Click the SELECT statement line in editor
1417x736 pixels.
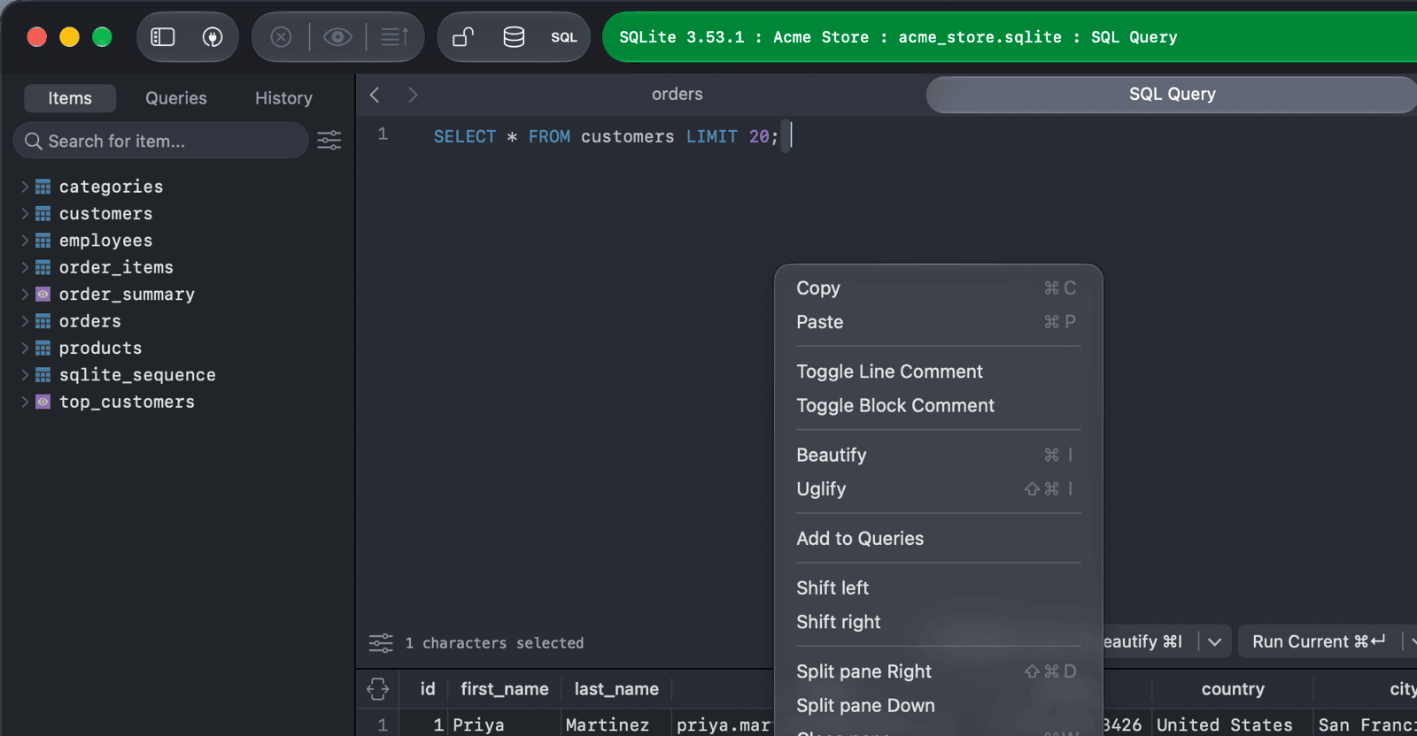click(606, 136)
